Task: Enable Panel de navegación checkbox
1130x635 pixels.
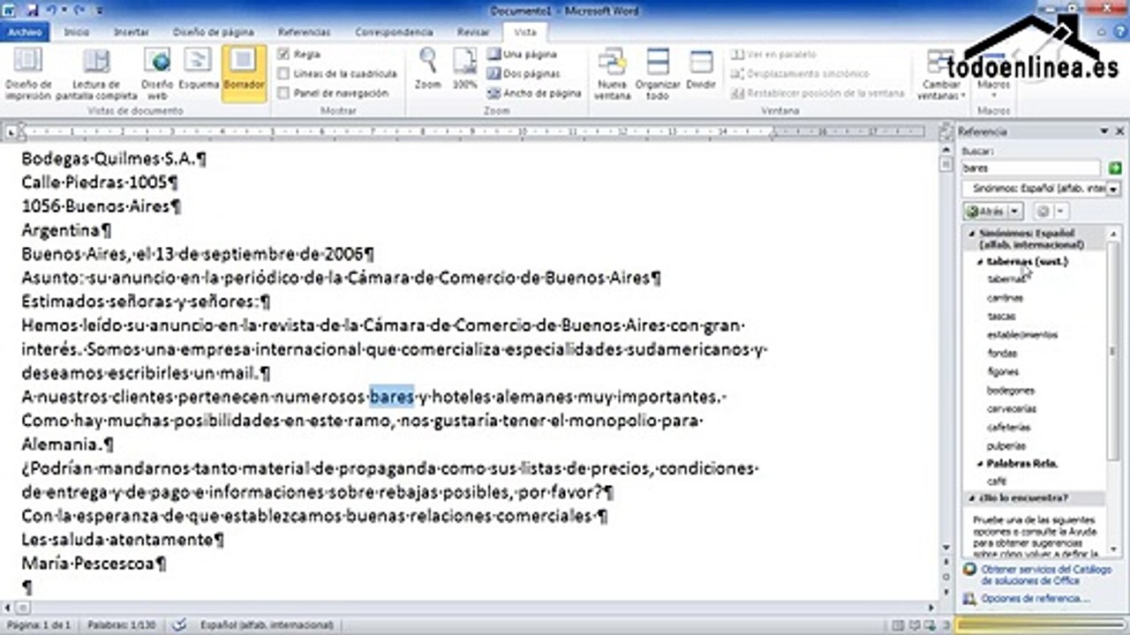Action: point(283,93)
